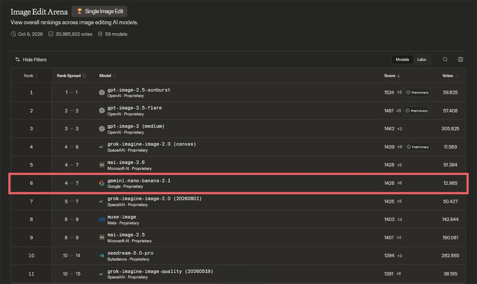Sort by the Rank column header

tap(31, 75)
